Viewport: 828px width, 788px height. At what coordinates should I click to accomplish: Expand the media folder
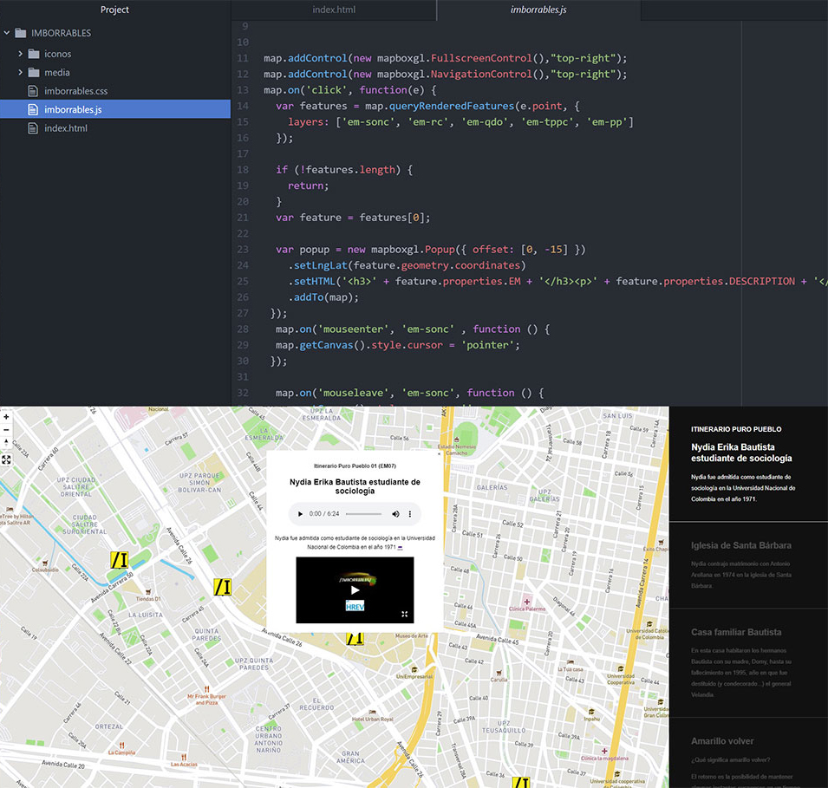tap(21, 73)
